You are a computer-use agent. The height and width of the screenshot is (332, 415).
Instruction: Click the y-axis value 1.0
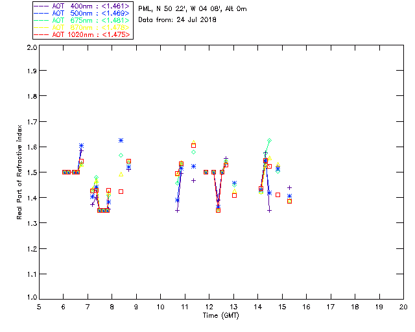[32, 297]
